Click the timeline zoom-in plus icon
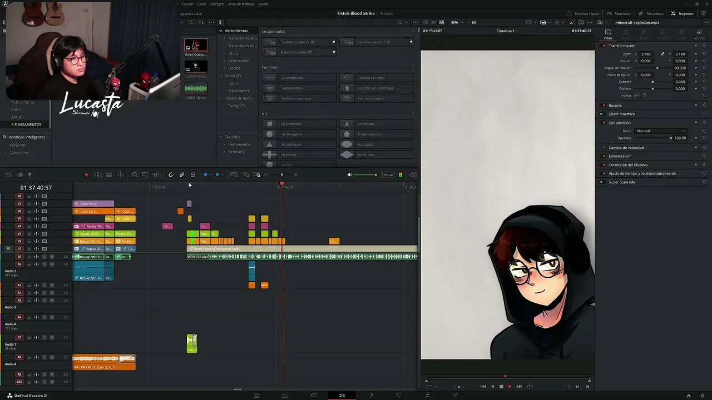The width and height of the screenshot is (712, 400). click(x=295, y=175)
